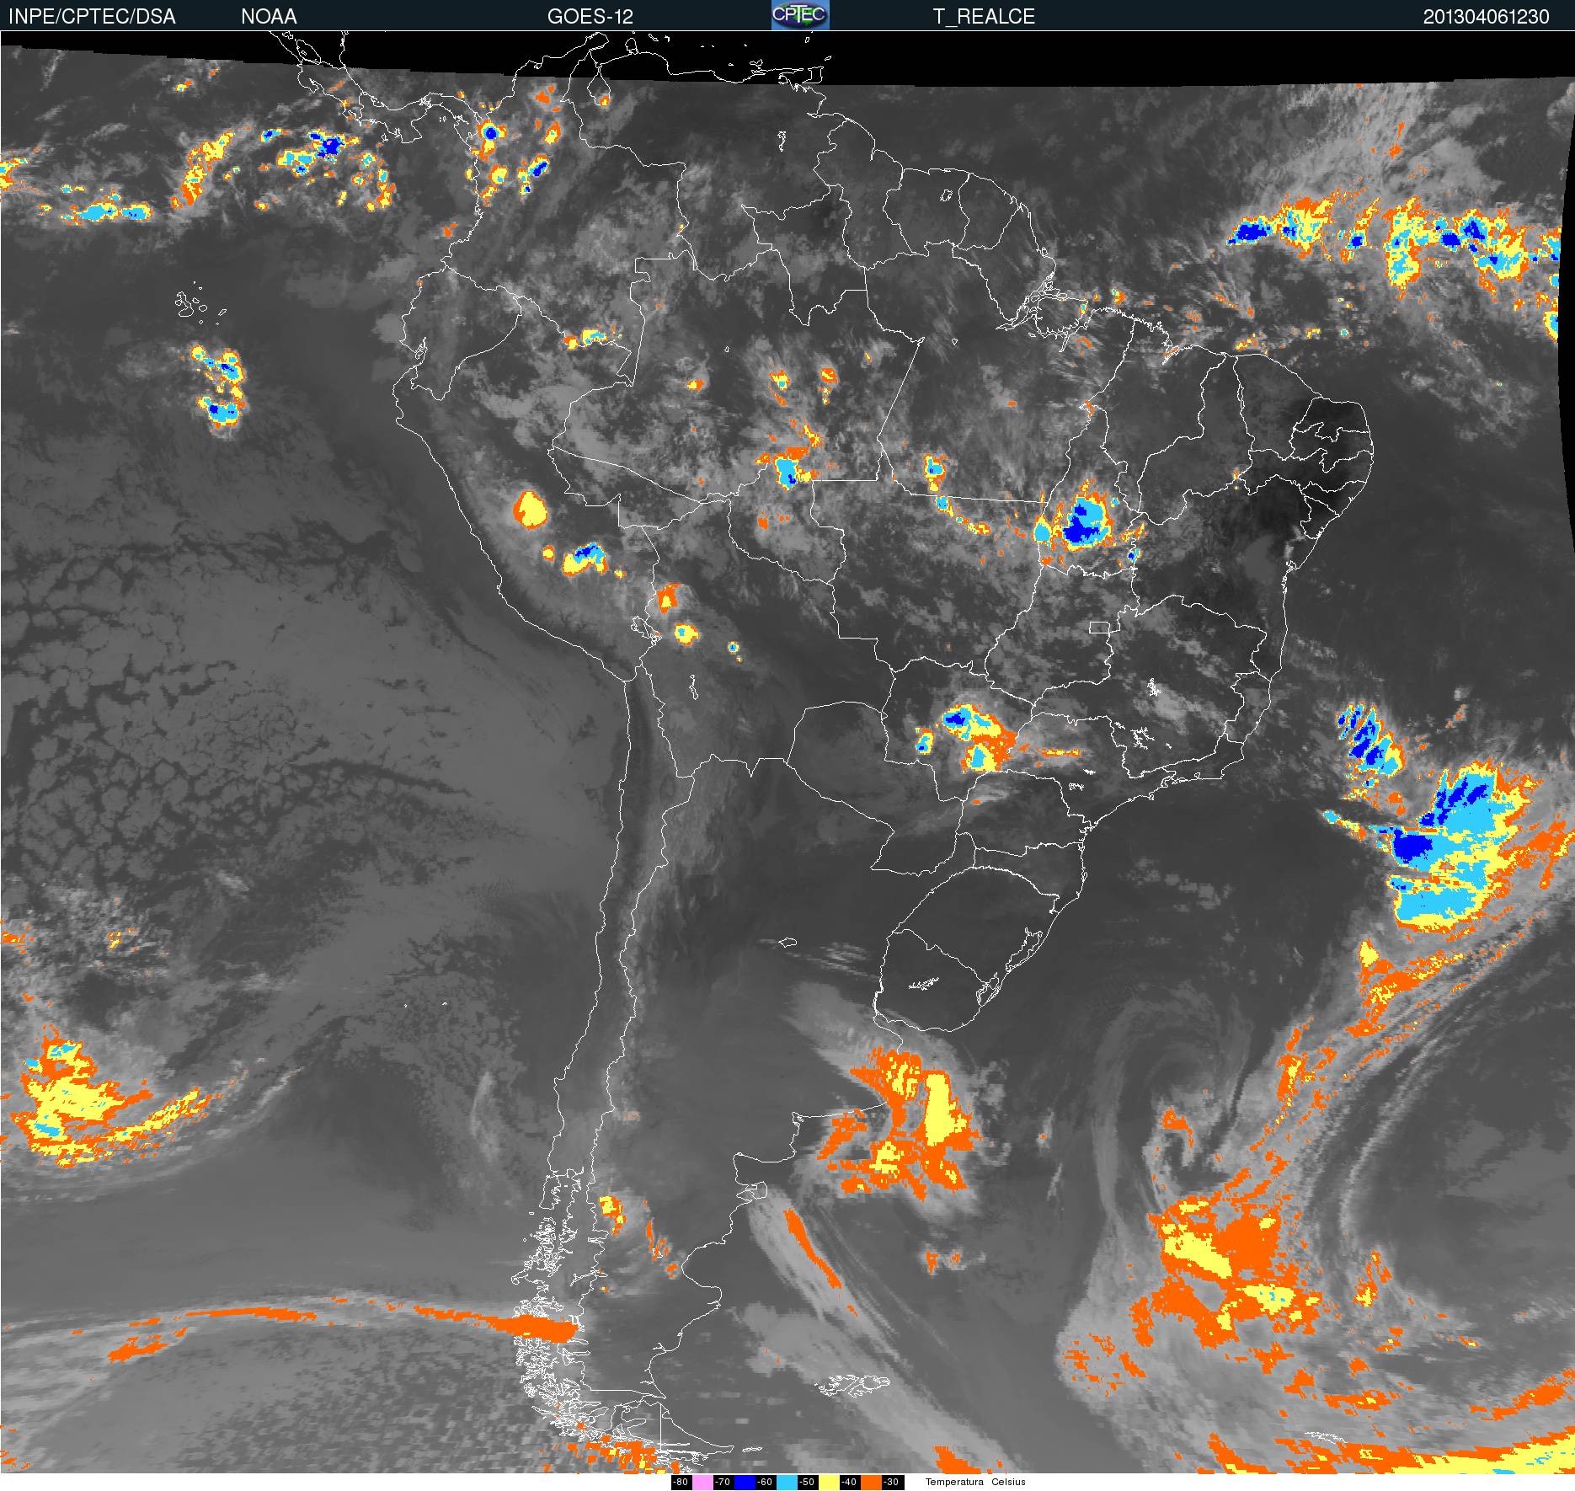Click the dark blue legend color swatch

(745, 1482)
